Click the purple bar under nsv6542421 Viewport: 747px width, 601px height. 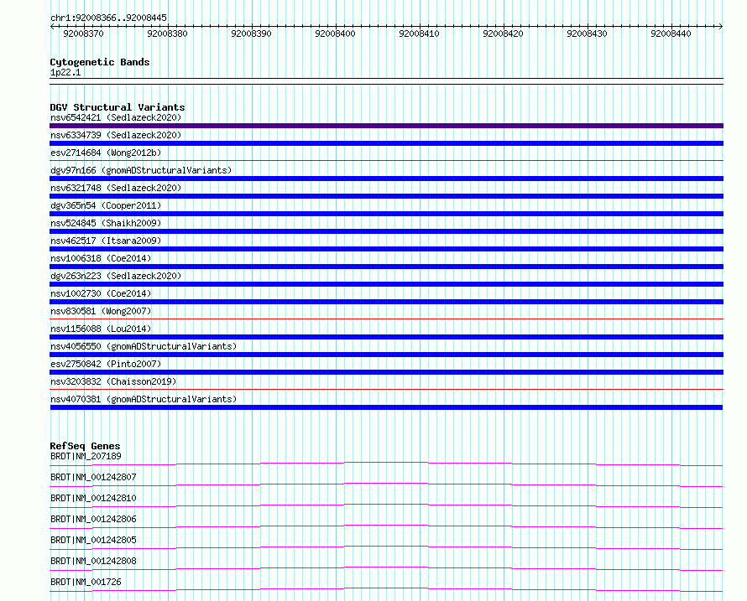(x=386, y=126)
